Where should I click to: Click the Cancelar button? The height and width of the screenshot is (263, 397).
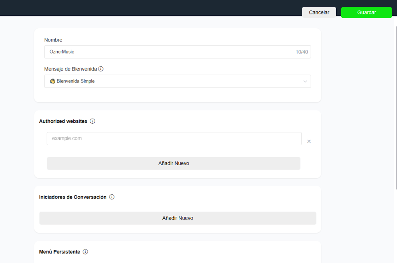pos(319,12)
